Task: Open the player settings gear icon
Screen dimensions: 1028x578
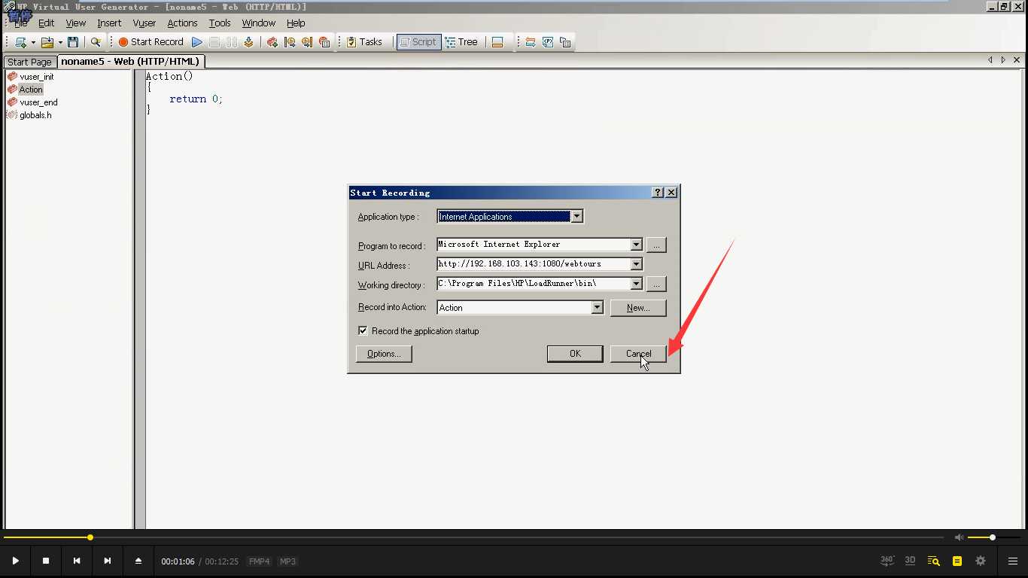Action: tap(981, 561)
